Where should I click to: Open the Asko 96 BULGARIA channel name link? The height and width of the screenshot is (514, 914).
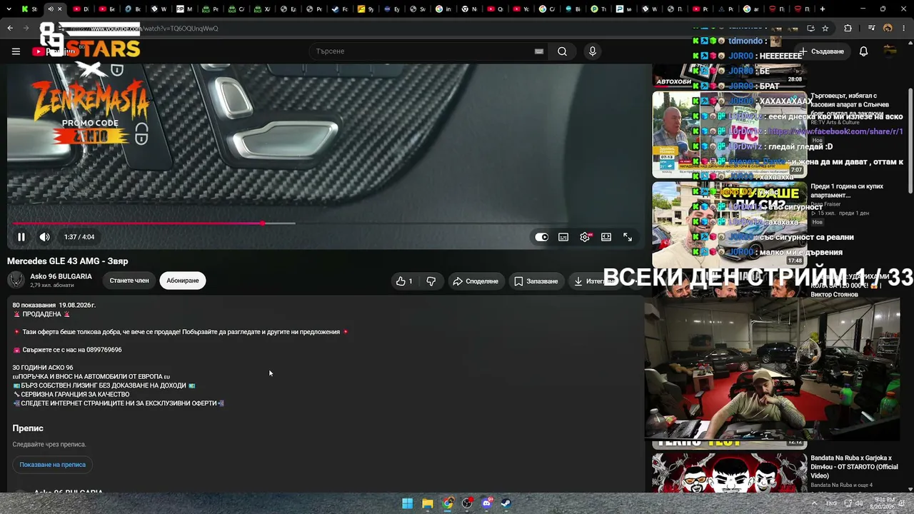tap(61, 276)
